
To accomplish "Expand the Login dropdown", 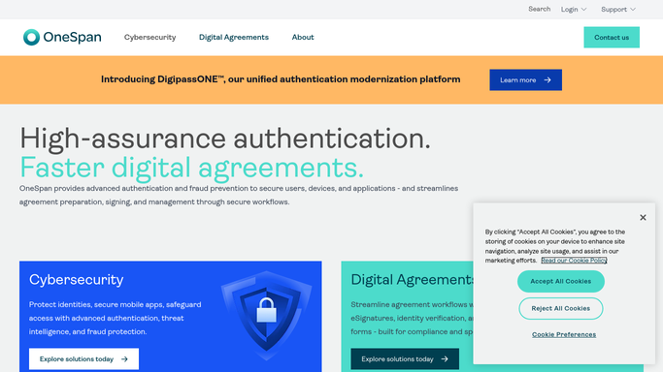I will point(574,10).
